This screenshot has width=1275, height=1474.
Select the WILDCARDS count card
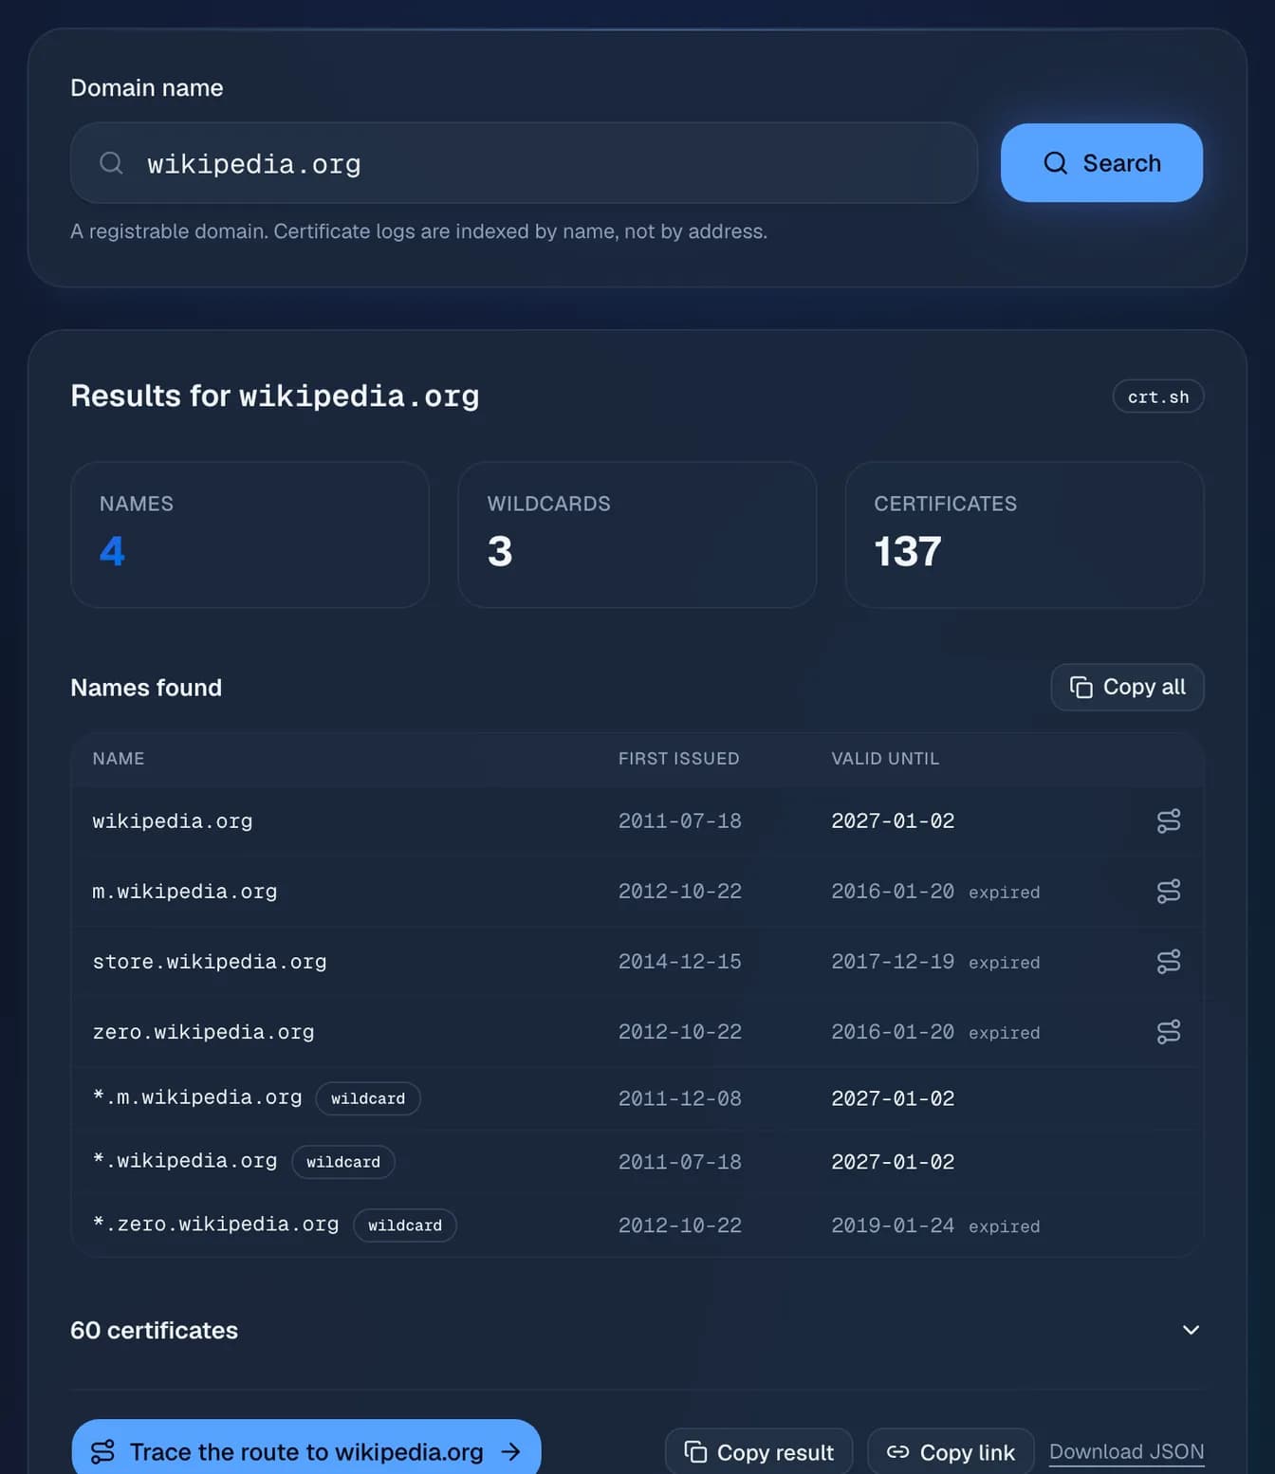click(637, 534)
